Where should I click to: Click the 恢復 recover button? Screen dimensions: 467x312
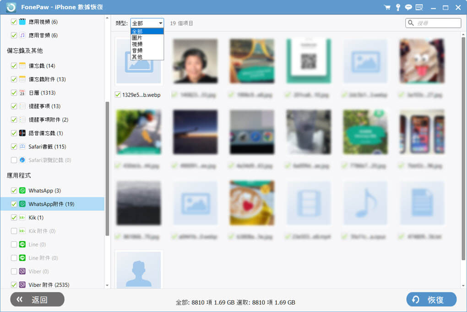(431, 300)
